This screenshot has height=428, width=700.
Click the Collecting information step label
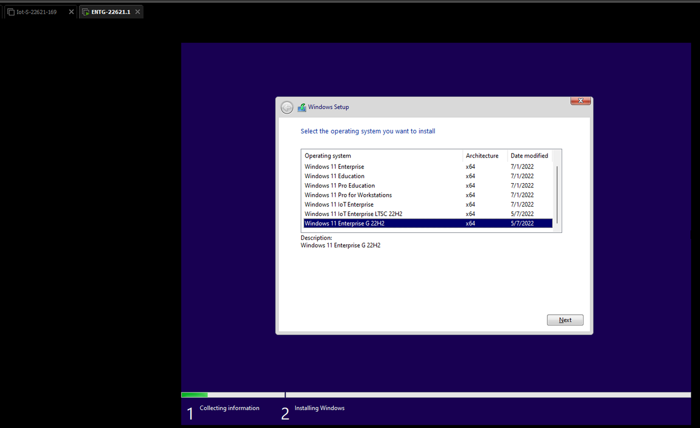tap(229, 408)
